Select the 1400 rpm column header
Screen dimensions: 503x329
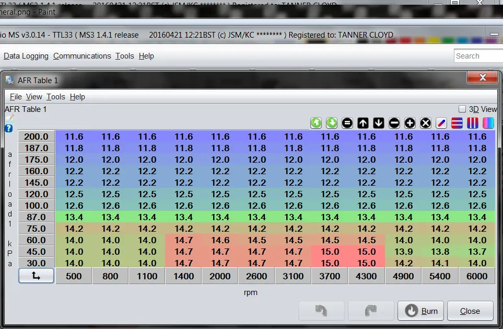183,276
